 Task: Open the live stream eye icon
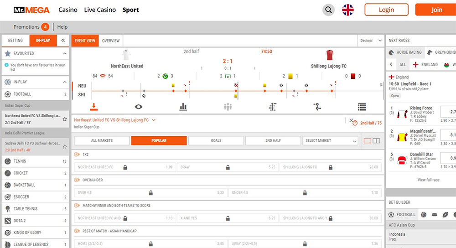click(139, 107)
